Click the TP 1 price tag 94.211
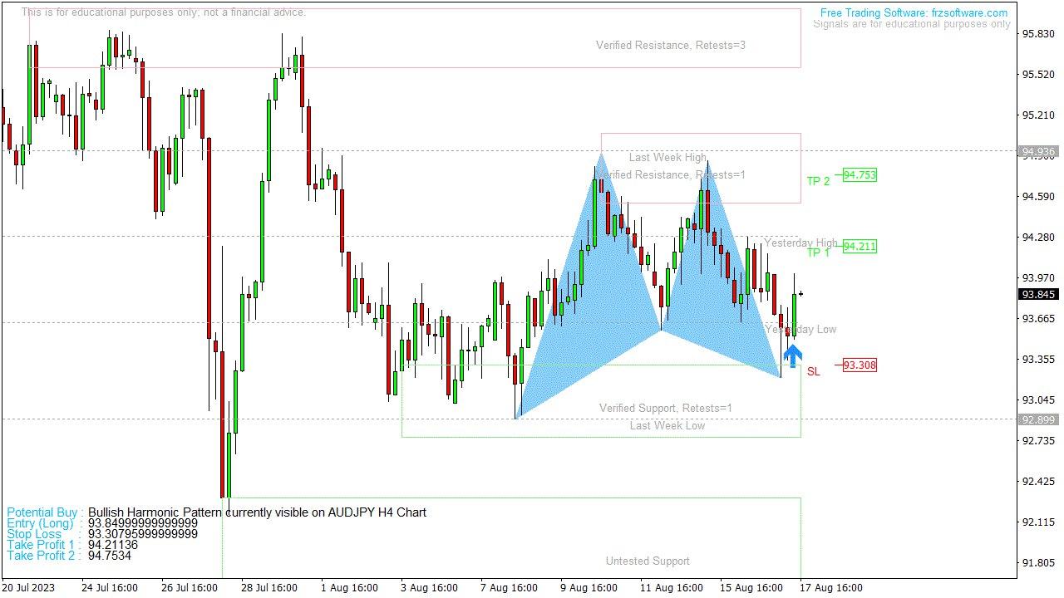 (860, 246)
